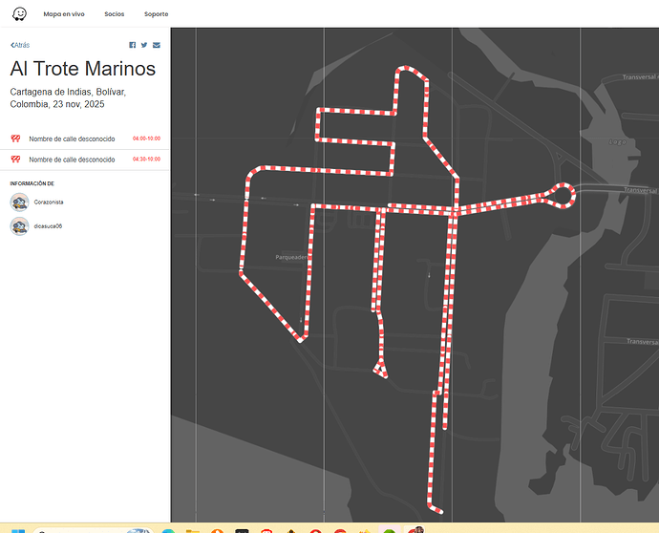659x533 pixels.
Task: Click the Waze logo icon
Action: tap(19, 14)
